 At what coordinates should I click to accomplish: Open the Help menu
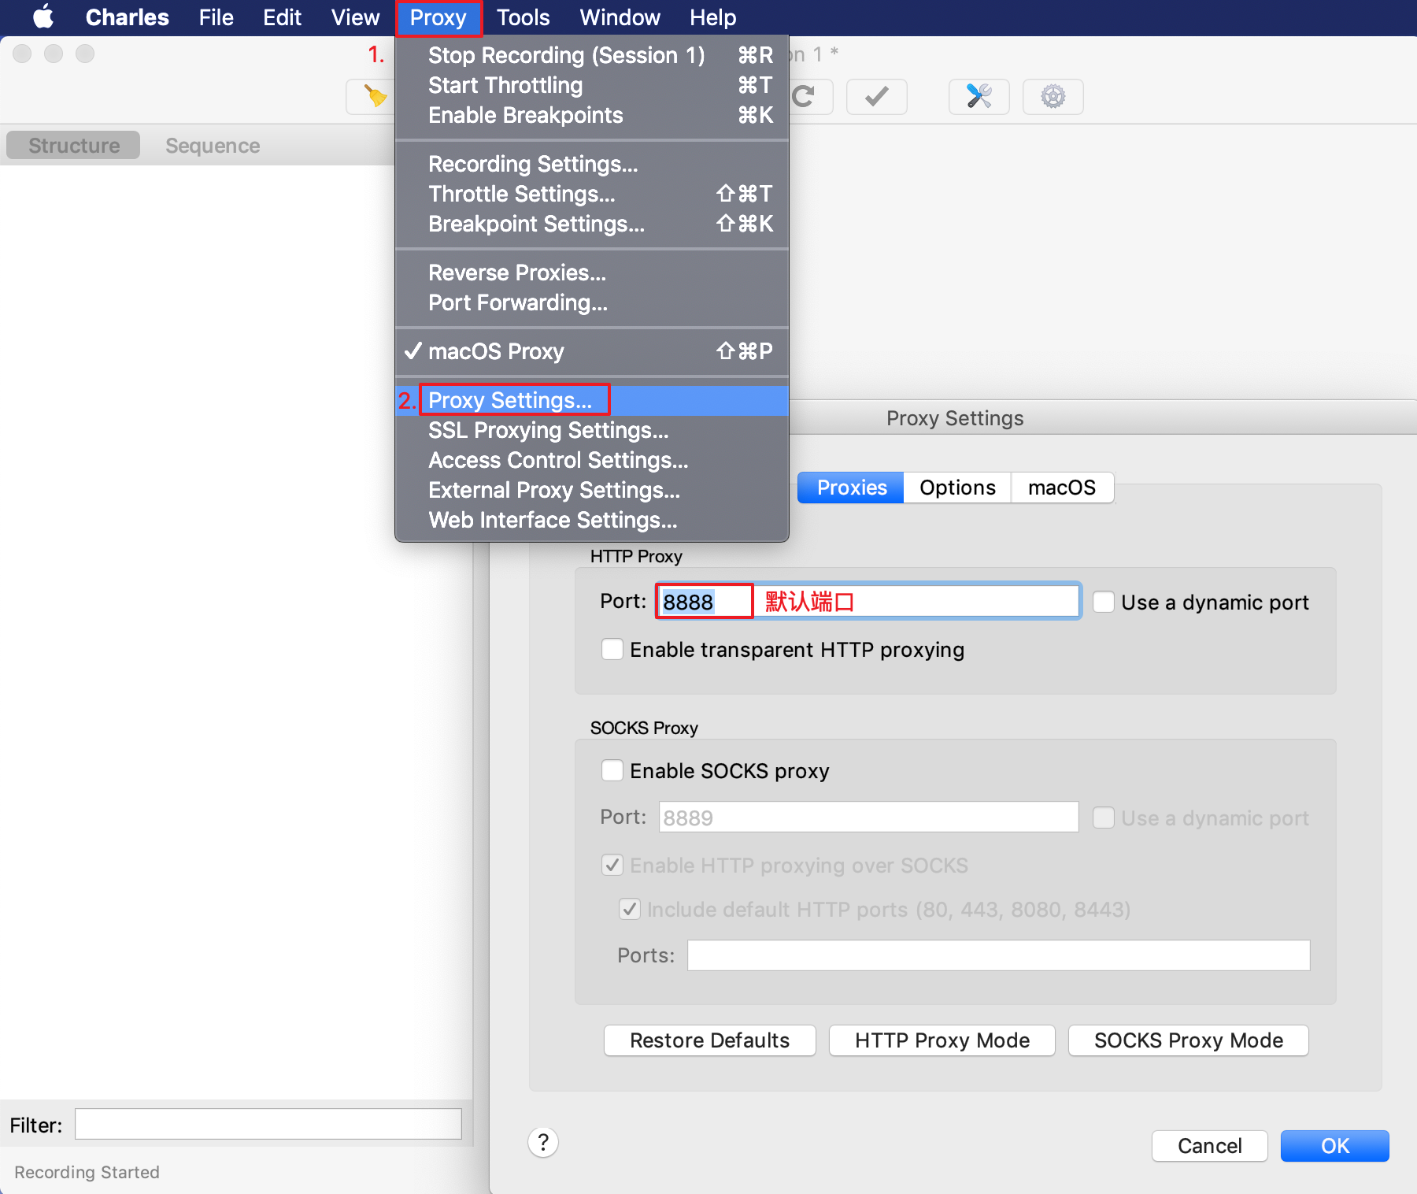click(x=712, y=17)
